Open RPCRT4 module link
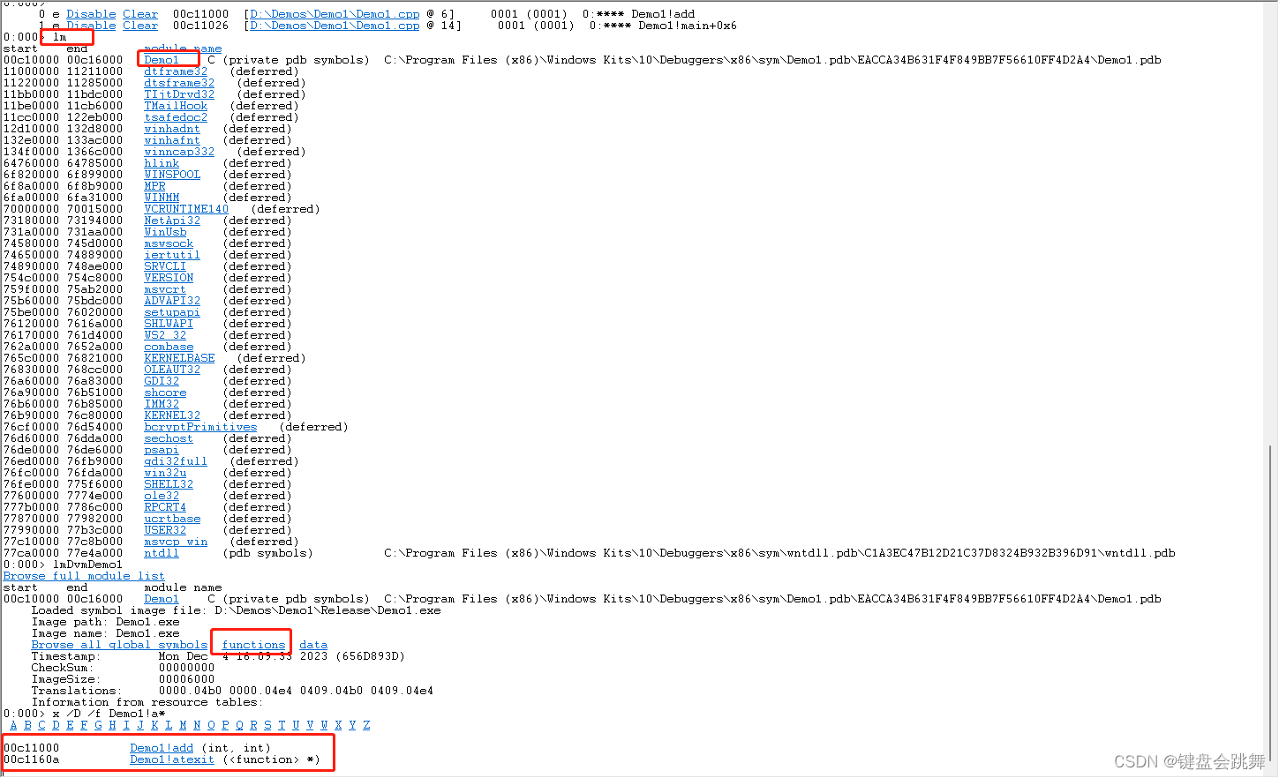Screen dimensions: 1279x778 tap(165, 507)
